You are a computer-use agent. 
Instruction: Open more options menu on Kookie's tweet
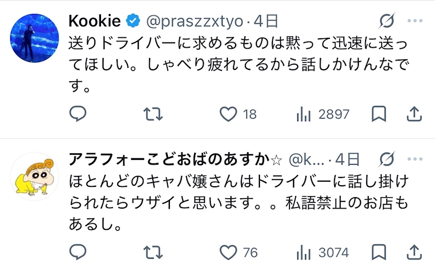coord(415,21)
